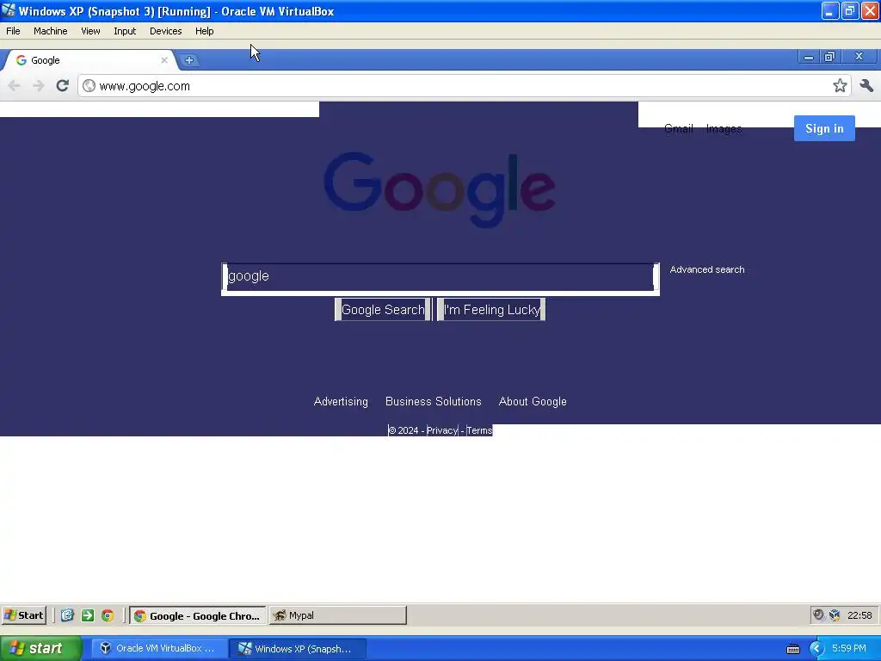Launch Chrome from the guest quick launch
The height and width of the screenshot is (661, 881).
point(108,615)
